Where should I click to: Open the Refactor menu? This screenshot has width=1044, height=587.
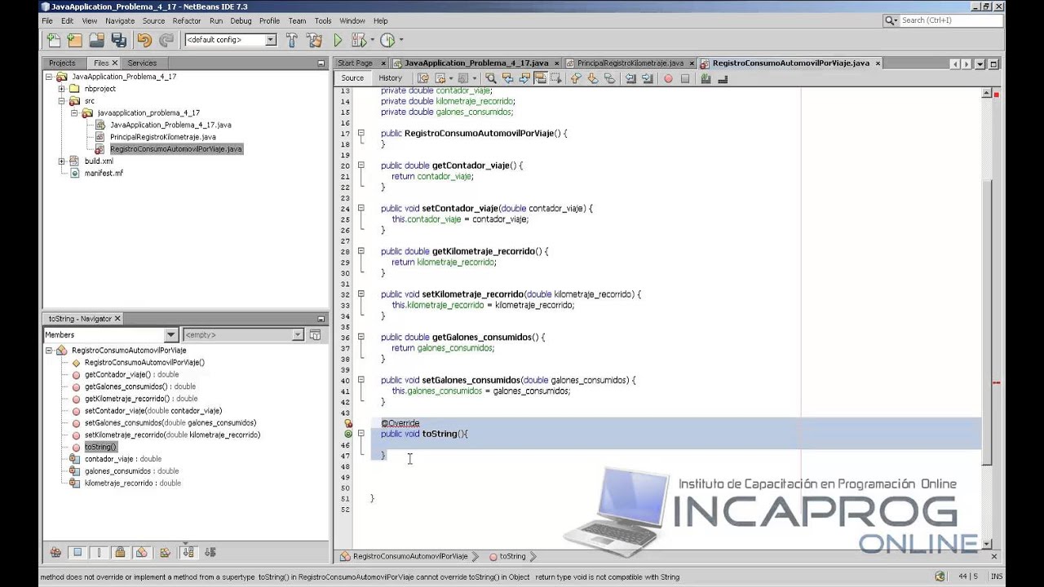[187, 20]
